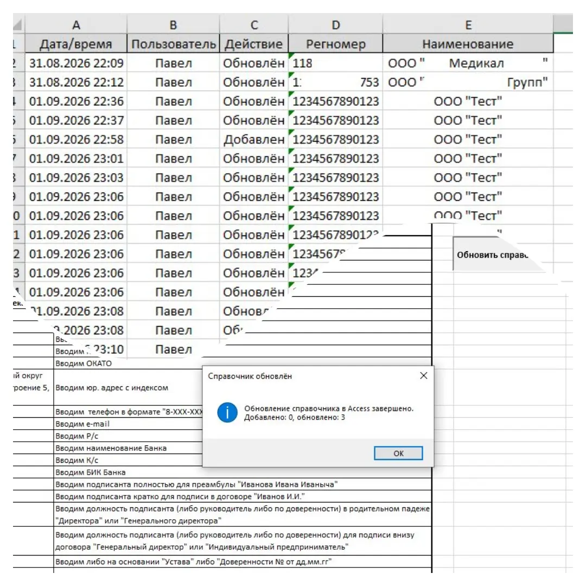
Task: Close the Справочник обновлён message box
Action: pos(423,375)
